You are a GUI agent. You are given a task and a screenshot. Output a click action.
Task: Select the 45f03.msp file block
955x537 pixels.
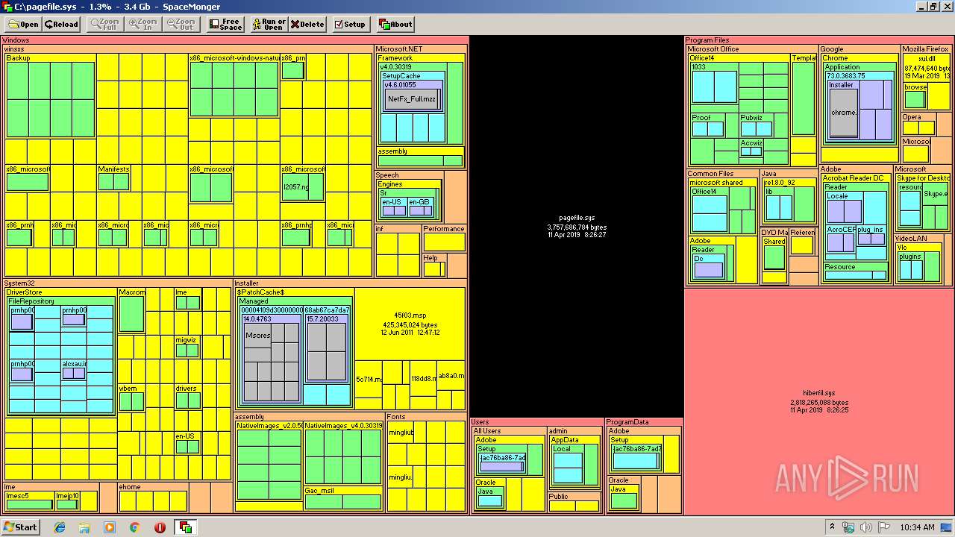click(410, 324)
